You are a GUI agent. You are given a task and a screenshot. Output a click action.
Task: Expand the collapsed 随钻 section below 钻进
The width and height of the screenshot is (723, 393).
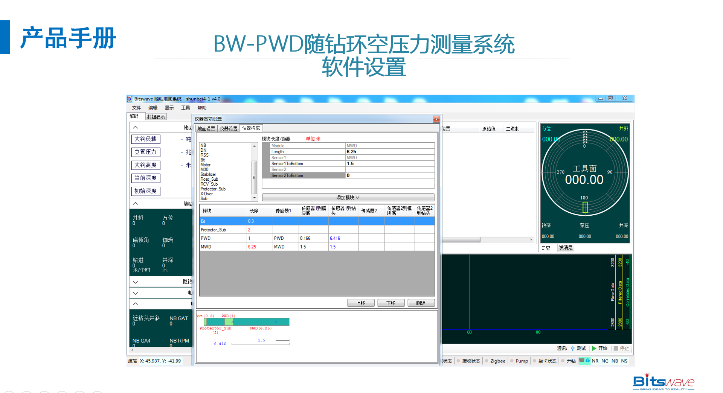[x=136, y=282]
